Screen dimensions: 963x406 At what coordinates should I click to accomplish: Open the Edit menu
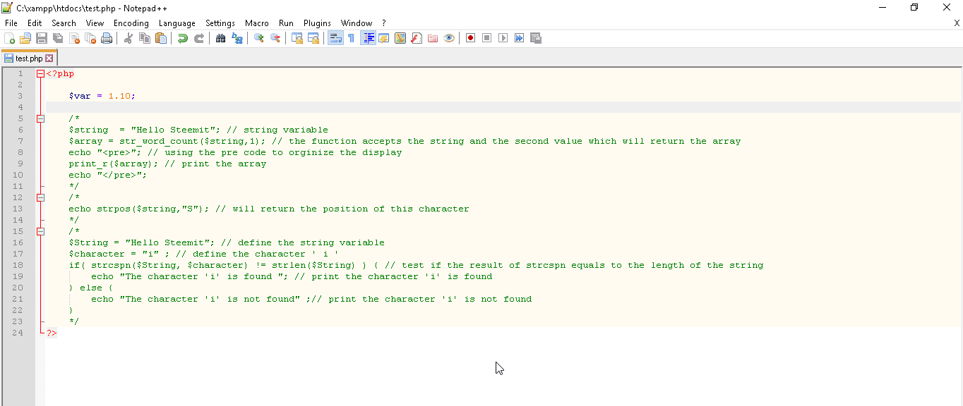click(35, 23)
